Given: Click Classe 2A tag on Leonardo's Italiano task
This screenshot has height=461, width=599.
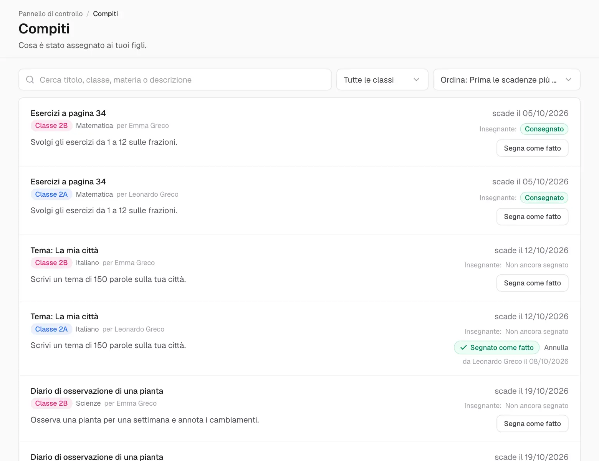Looking at the screenshot, I should (x=51, y=329).
